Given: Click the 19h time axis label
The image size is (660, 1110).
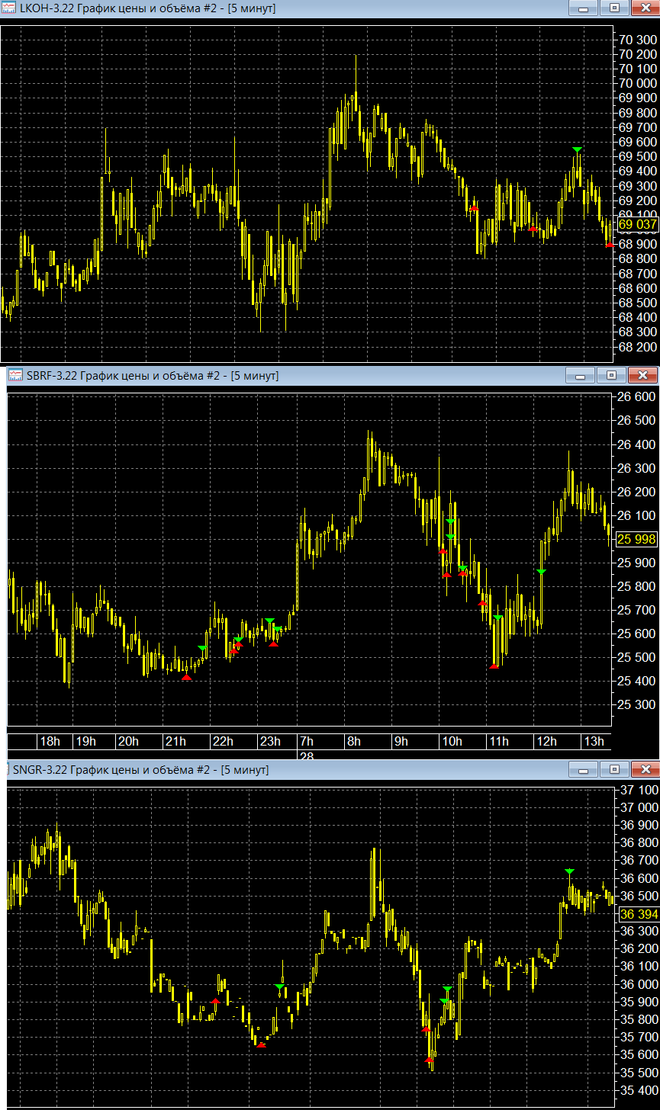Looking at the screenshot, I should point(86,741).
